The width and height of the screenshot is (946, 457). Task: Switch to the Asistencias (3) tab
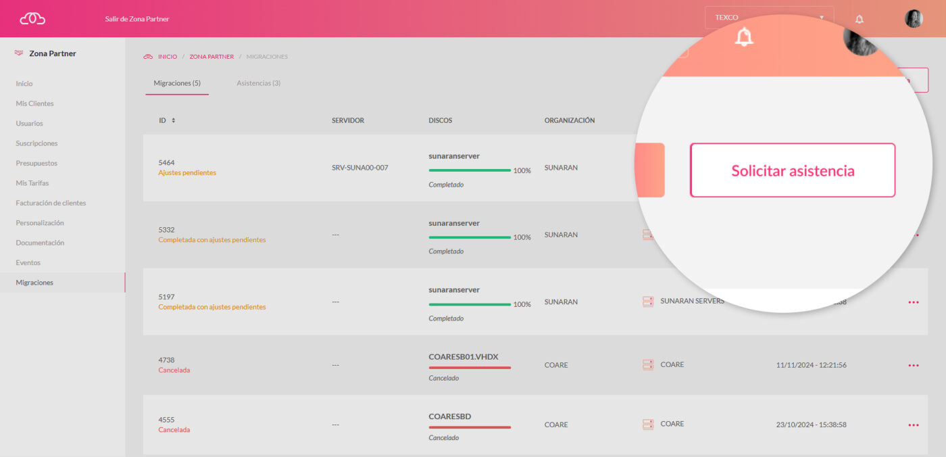258,83
